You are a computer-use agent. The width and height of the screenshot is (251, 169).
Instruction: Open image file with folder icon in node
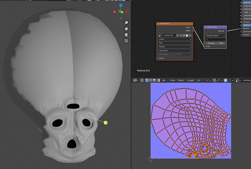[187, 35]
